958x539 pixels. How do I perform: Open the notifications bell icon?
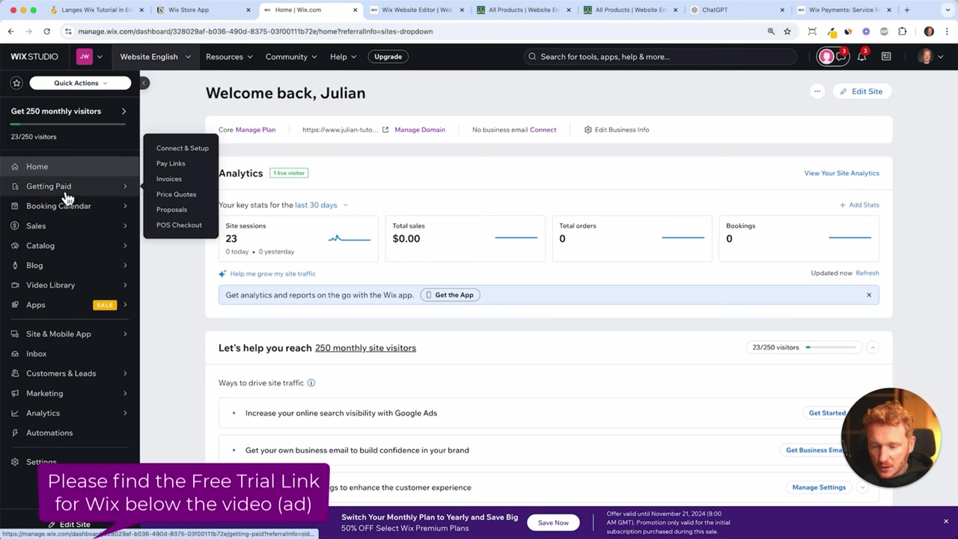click(x=861, y=56)
